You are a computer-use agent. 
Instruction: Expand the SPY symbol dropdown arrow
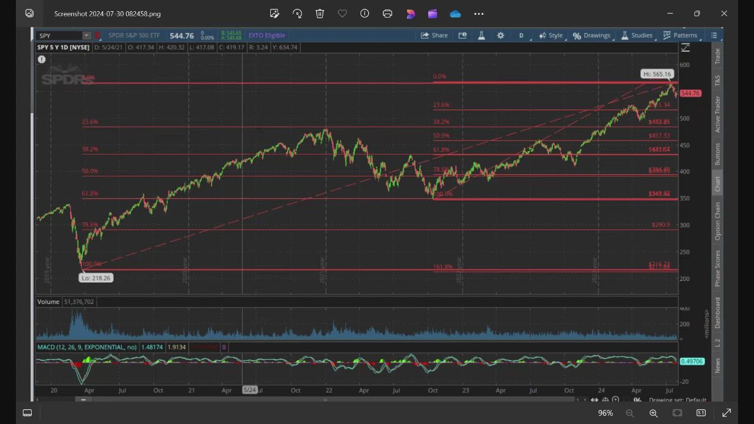point(87,36)
